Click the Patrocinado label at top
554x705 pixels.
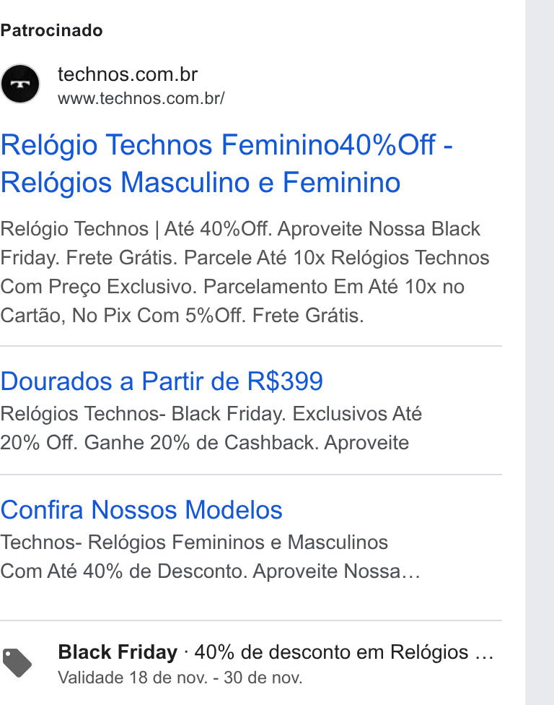(x=52, y=30)
